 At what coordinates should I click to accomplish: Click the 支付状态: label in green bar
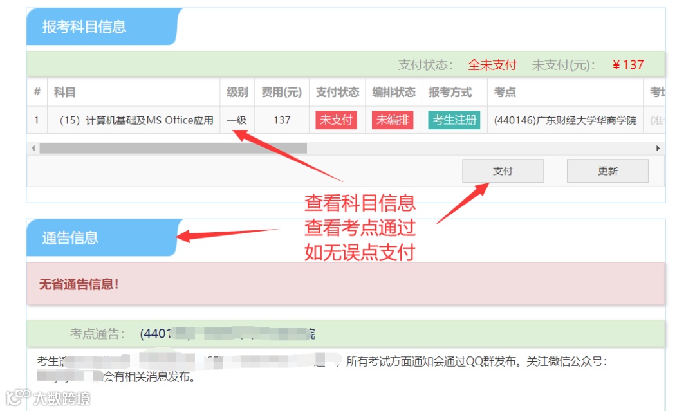[425, 65]
